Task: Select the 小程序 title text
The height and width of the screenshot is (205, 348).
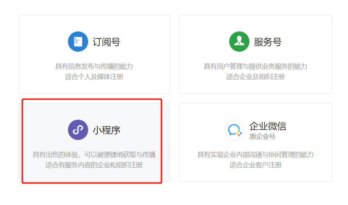Action: tap(106, 130)
